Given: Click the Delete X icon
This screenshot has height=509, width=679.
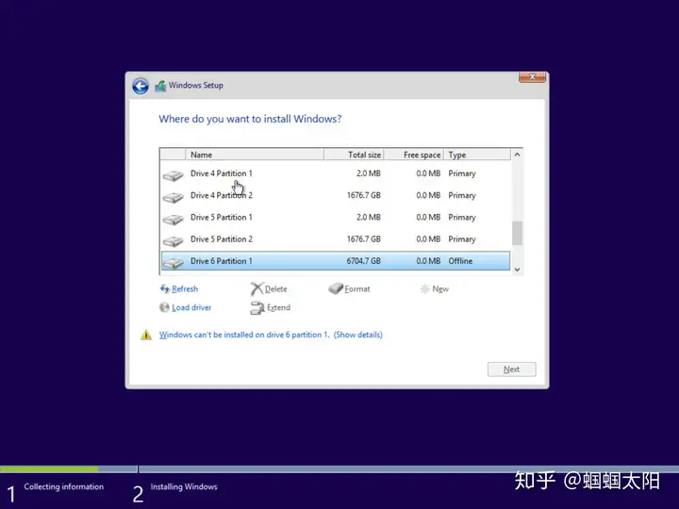Looking at the screenshot, I should coord(257,288).
